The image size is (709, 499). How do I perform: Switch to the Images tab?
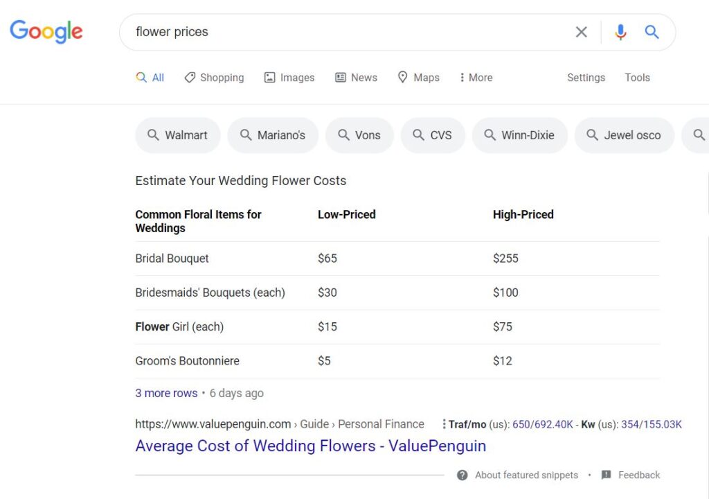click(289, 78)
